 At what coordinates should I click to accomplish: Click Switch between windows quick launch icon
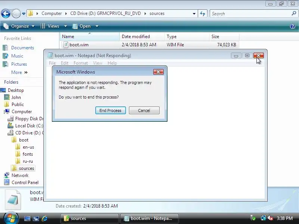(36, 218)
